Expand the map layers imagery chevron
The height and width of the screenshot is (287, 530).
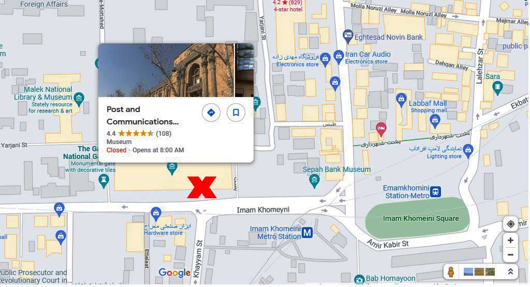[x=510, y=272]
